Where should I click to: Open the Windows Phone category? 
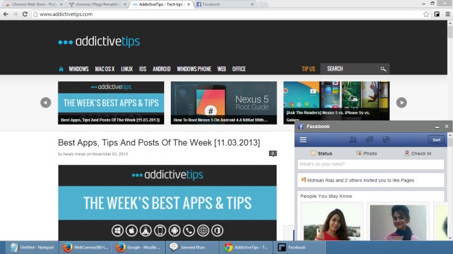[194, 69]
